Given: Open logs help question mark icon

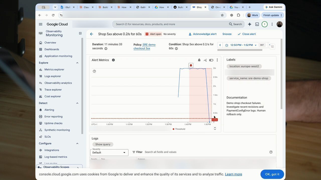Looking at the screenshot, I should [x=271, y=152].
